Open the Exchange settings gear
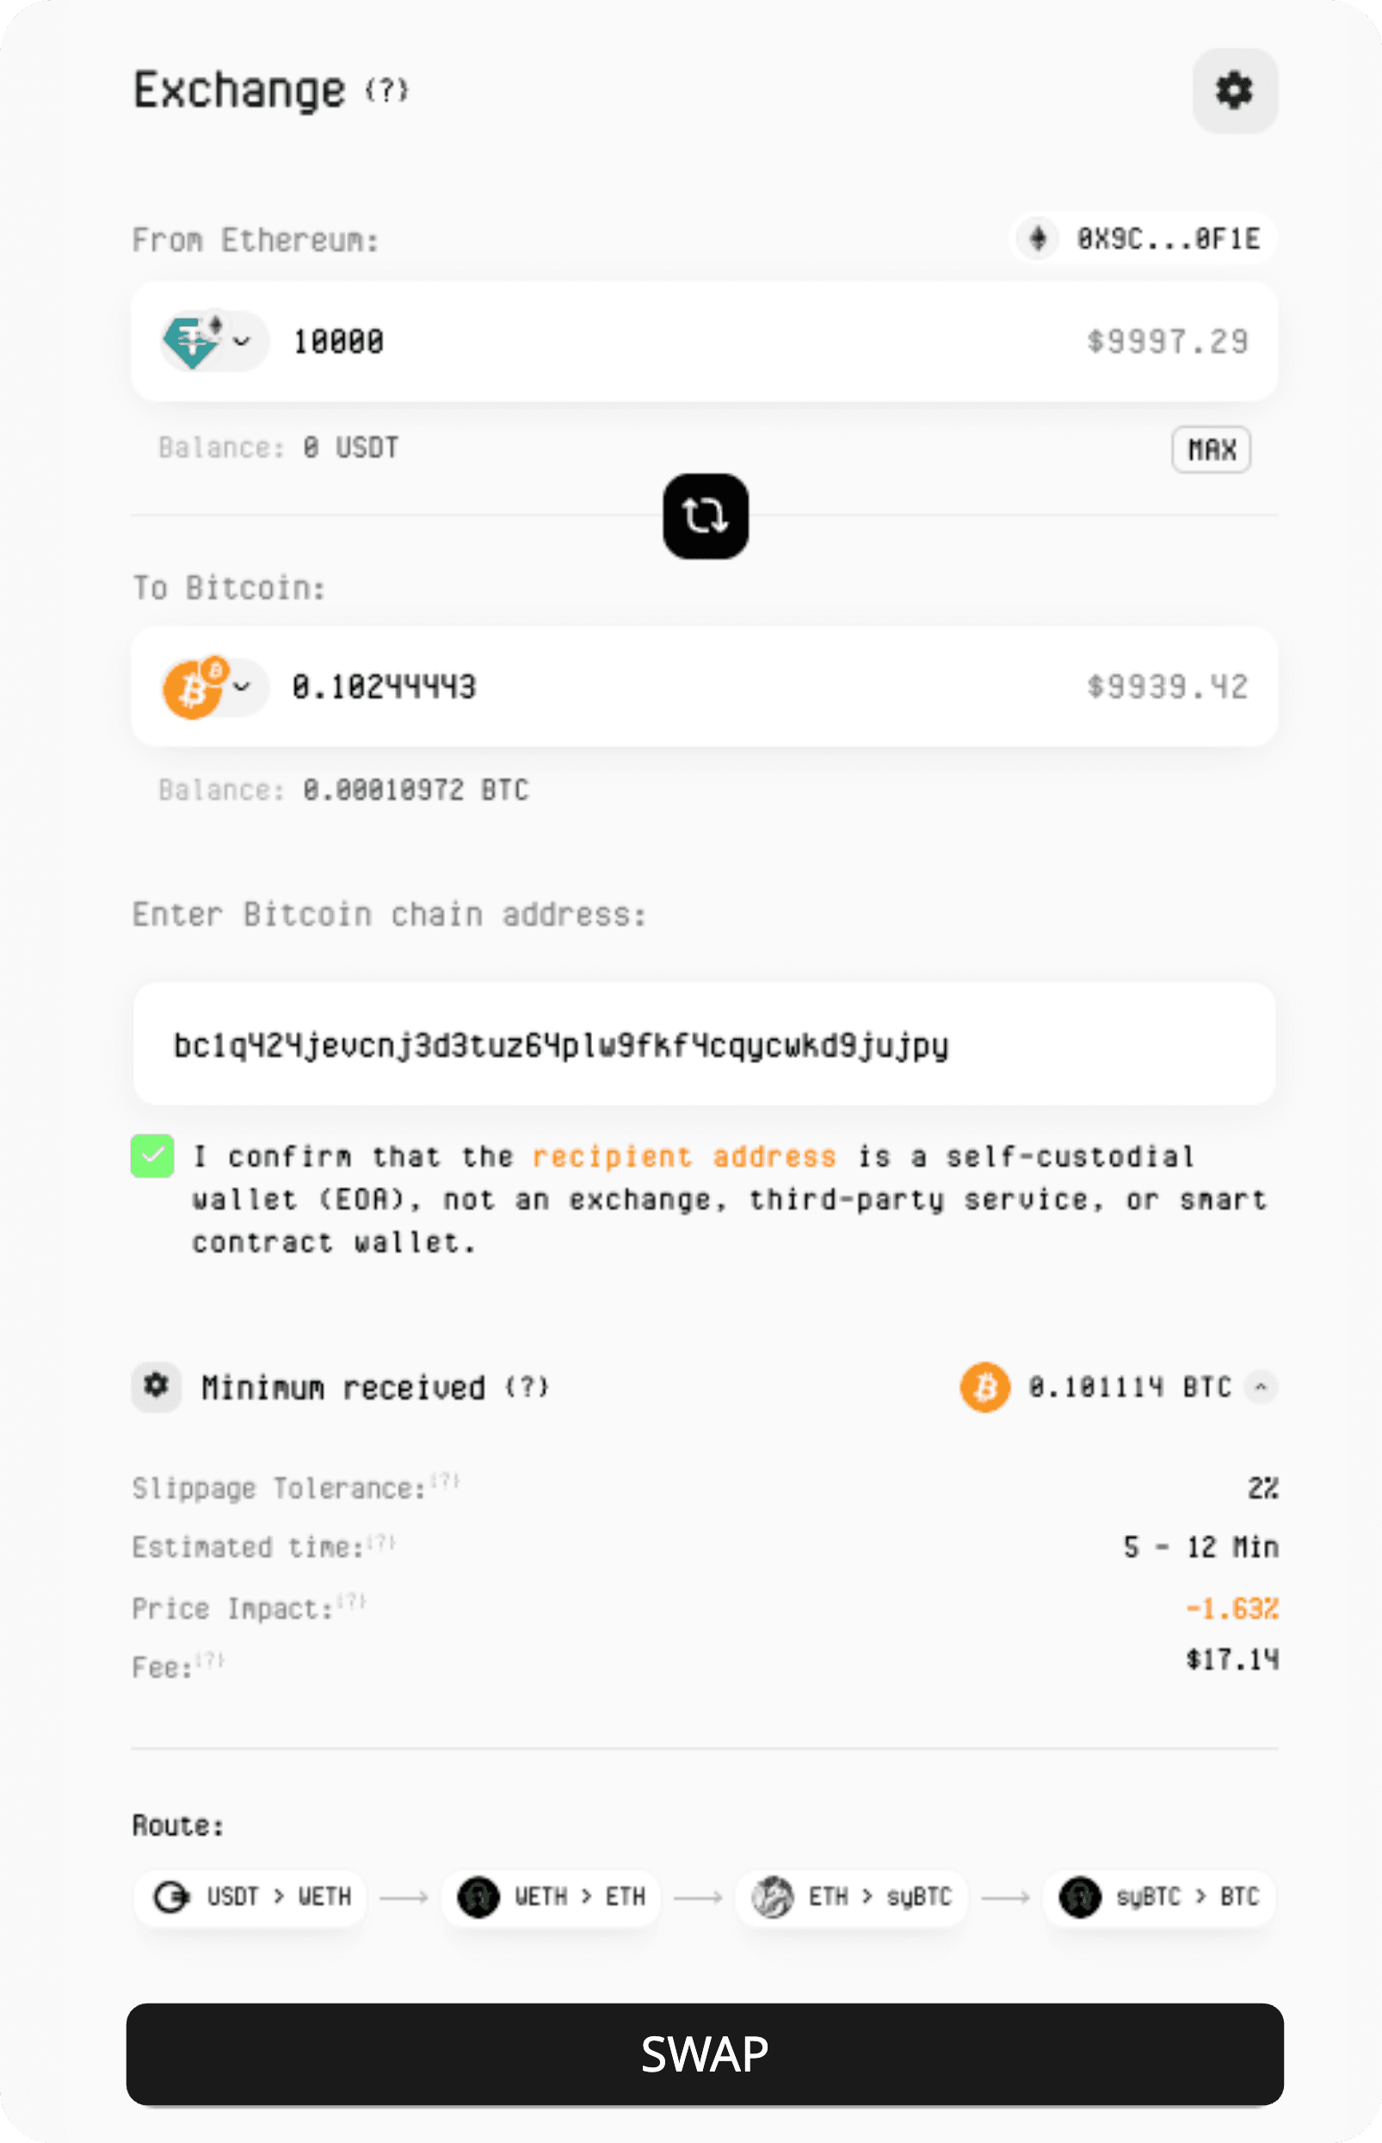The image size is (1382, 2143). [1233, 90]
